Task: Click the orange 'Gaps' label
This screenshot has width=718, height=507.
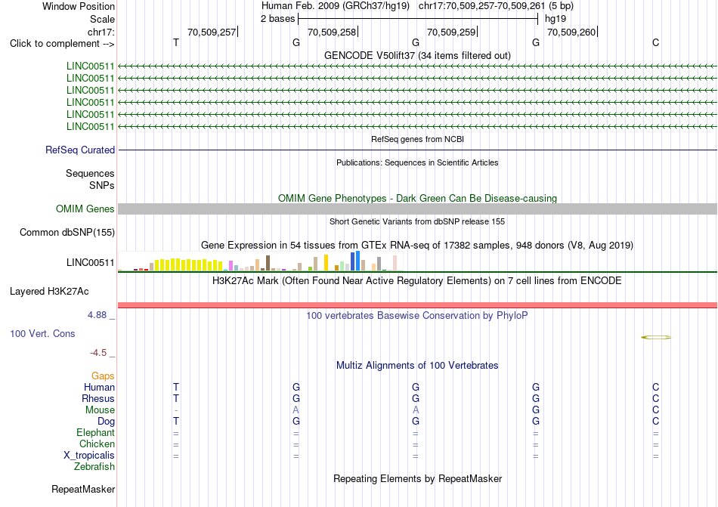Action: click(103, 376)
